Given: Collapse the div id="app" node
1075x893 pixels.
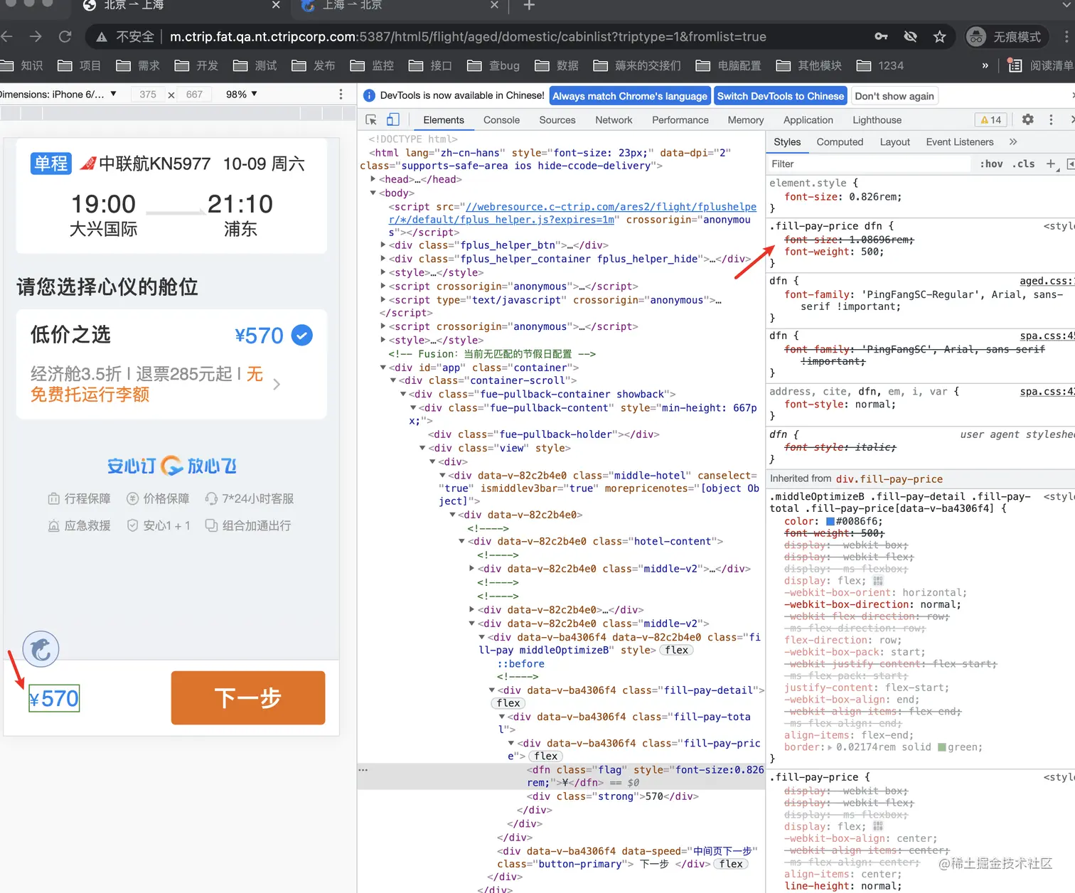Looking at the screenshot, I should 383,368.
